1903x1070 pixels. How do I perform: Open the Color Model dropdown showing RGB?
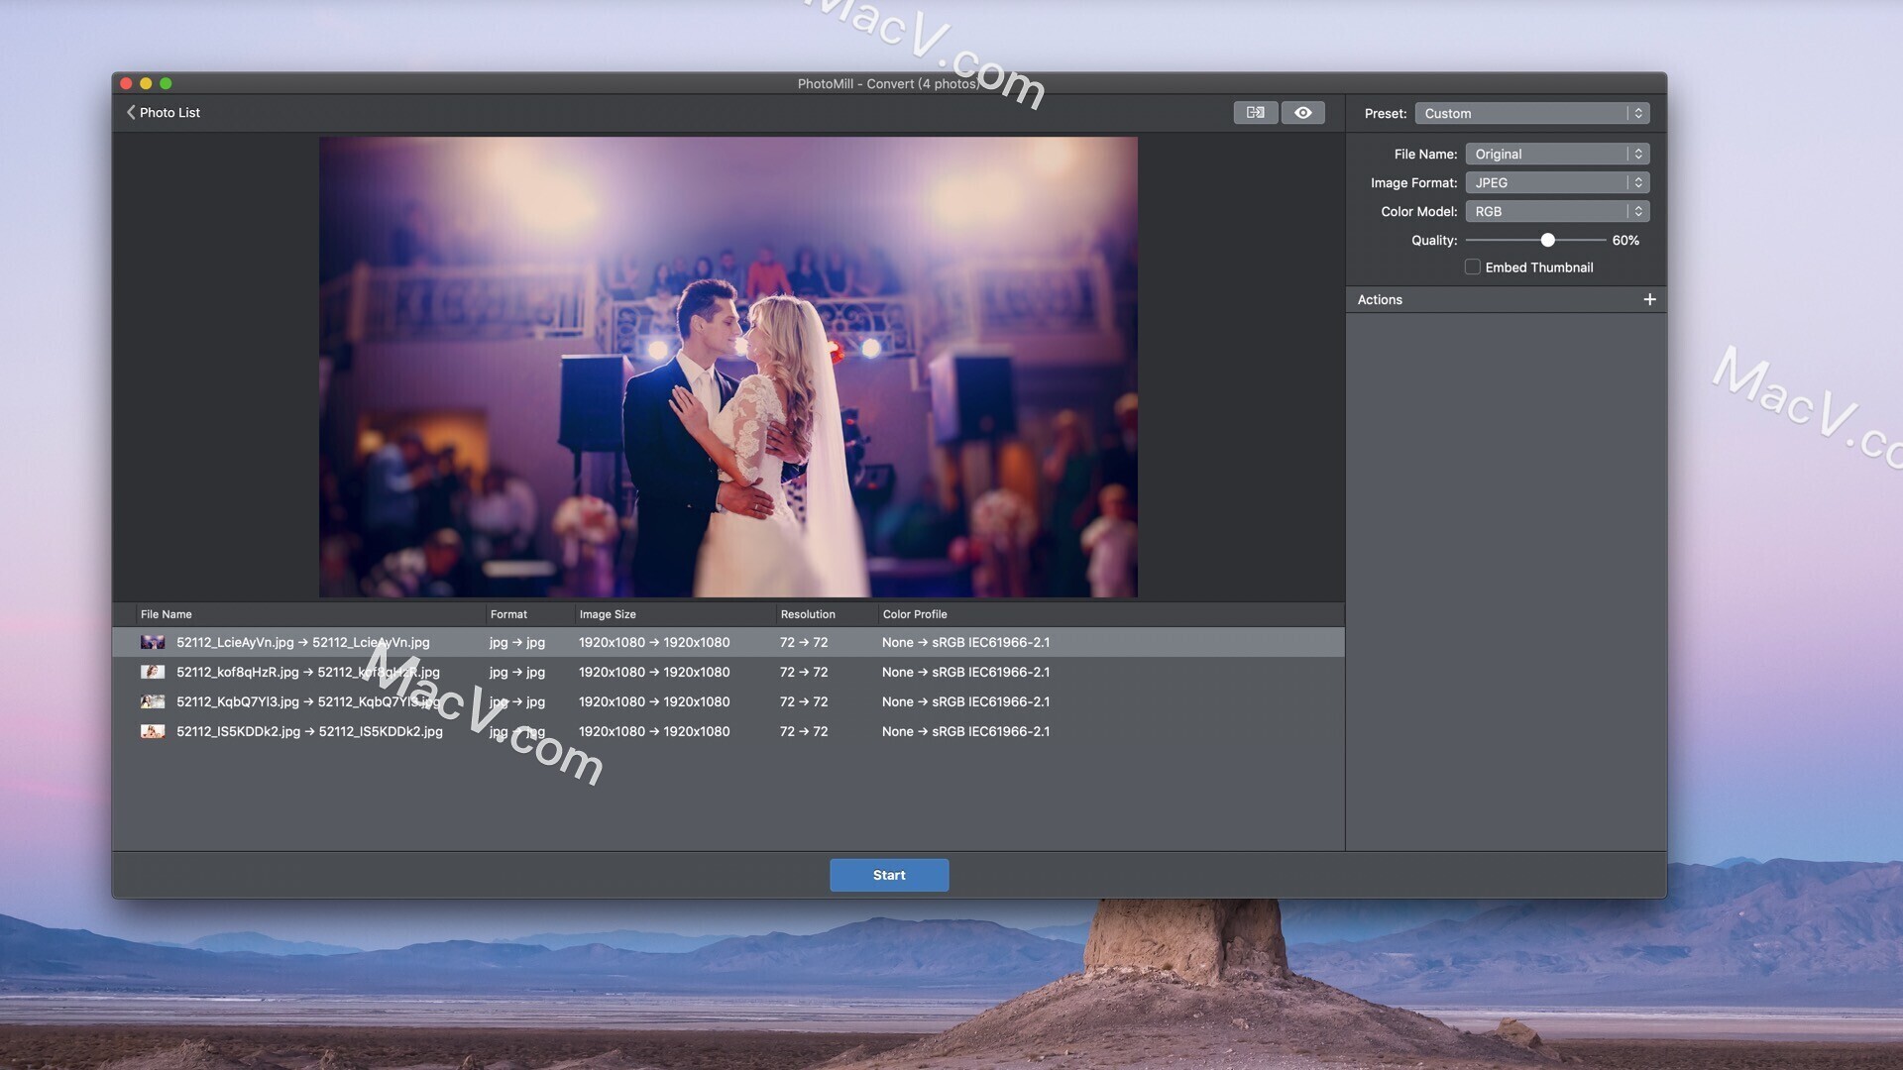pos(1546,211)
